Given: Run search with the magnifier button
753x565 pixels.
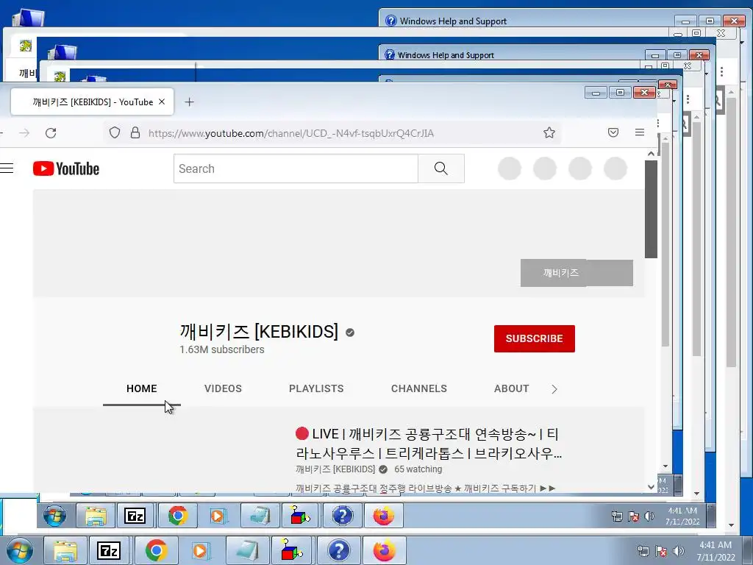Looking at the screenshot, I should 441,168.
